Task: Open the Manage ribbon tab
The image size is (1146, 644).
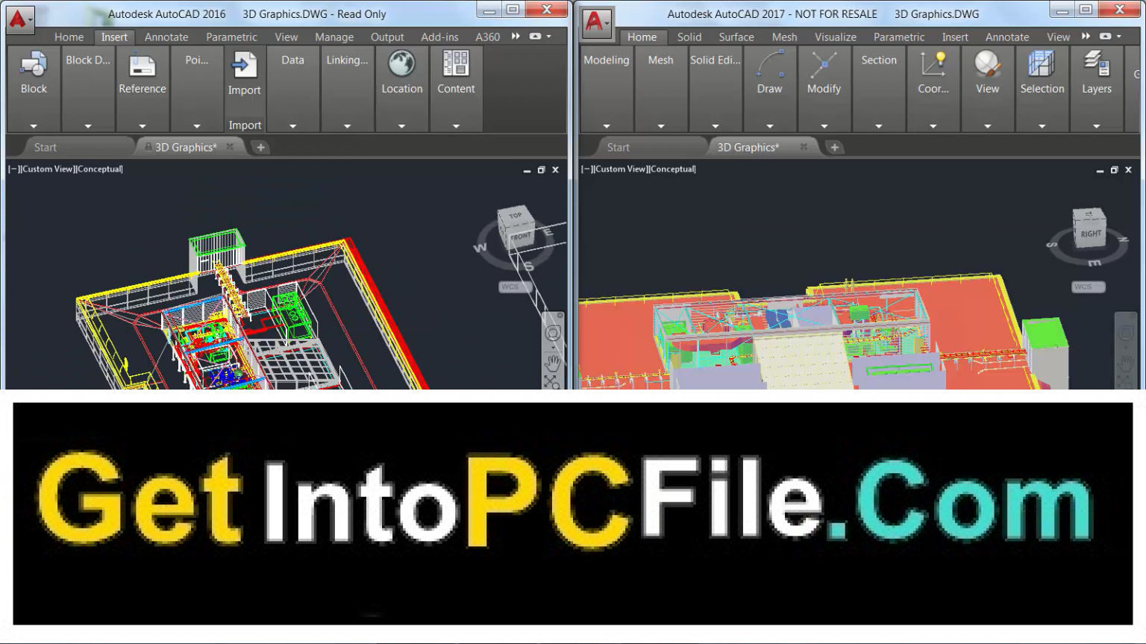Action: [x=334, y=37]
